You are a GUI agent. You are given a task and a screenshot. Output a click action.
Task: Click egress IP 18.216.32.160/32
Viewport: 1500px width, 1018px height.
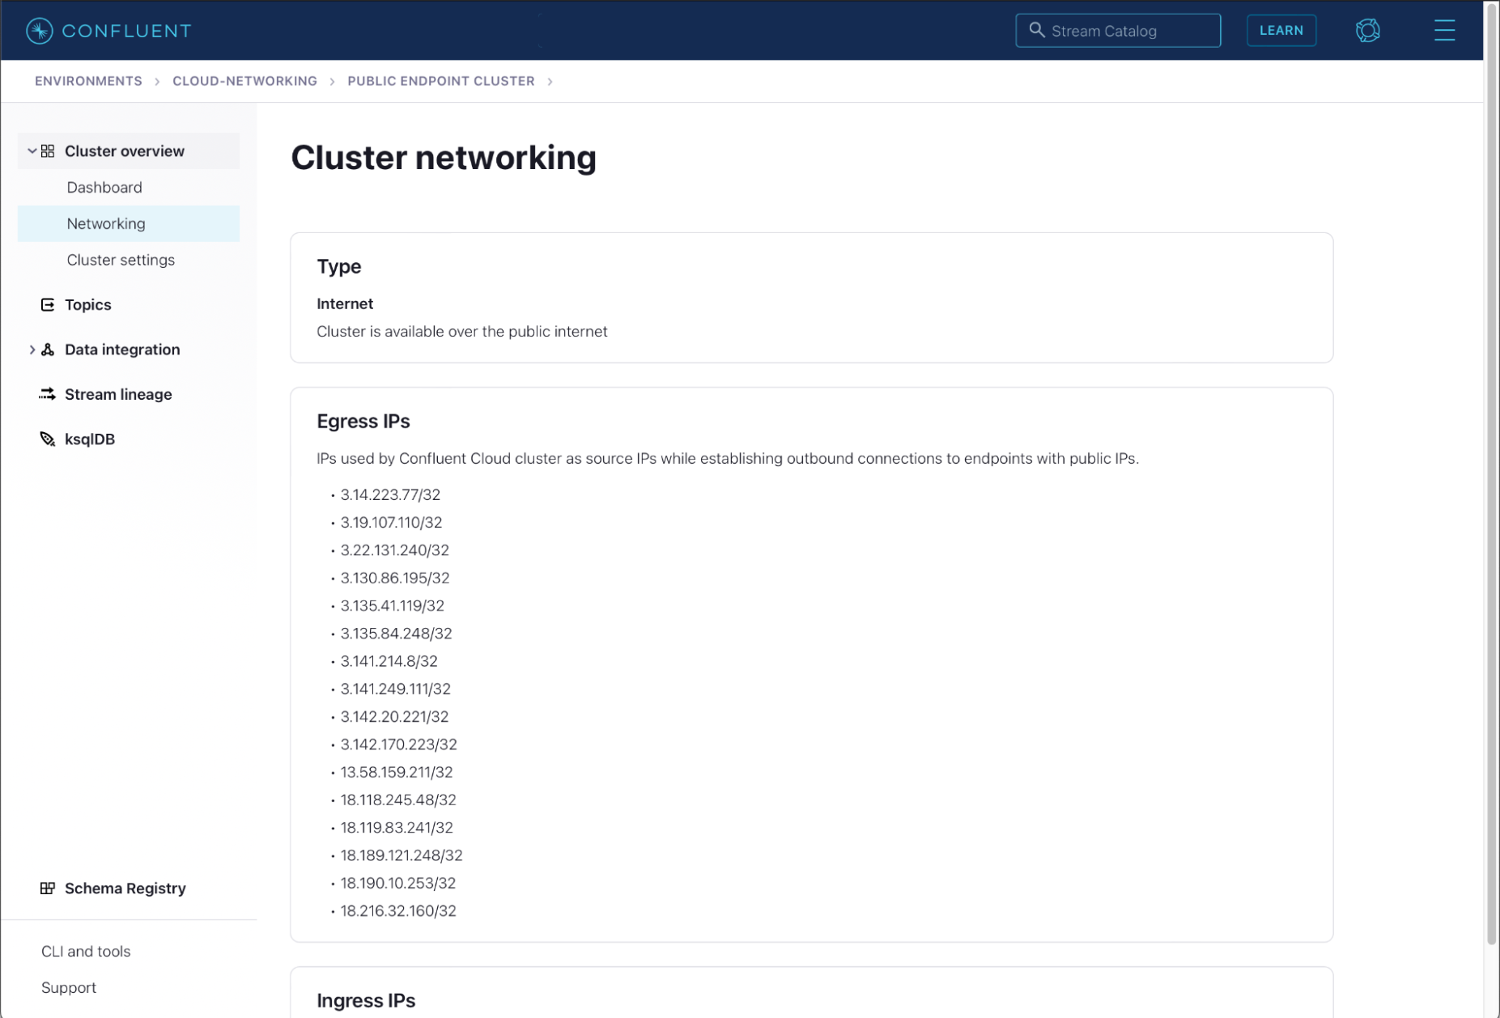[x=398, y=911]
